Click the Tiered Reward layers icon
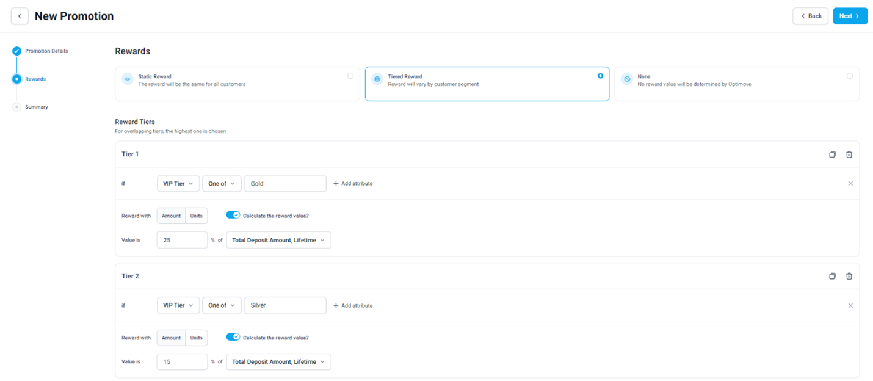 (x=377, y=79)
